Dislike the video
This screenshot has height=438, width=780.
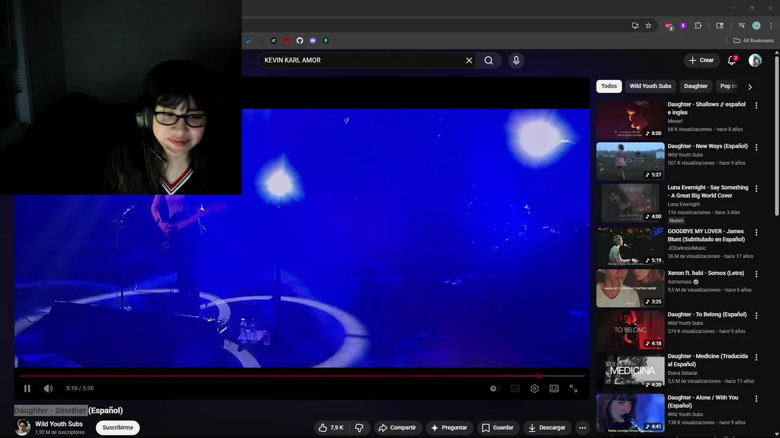coord(360,428)
